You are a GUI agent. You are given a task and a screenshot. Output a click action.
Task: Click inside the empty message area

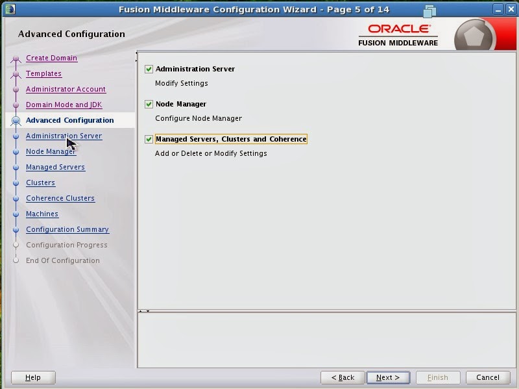(327, 340)
